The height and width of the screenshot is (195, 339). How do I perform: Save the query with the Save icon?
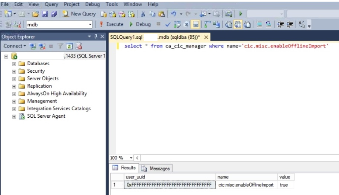(x=45, y=14)
